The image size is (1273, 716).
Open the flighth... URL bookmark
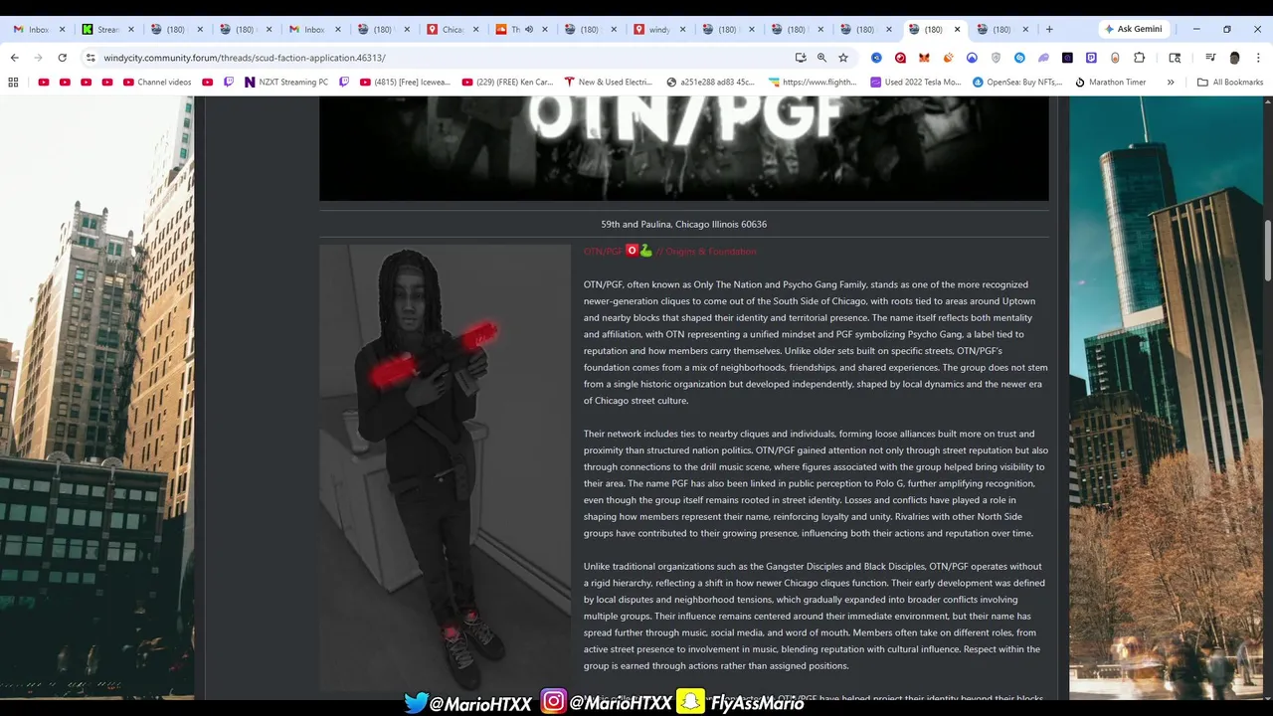813,82
